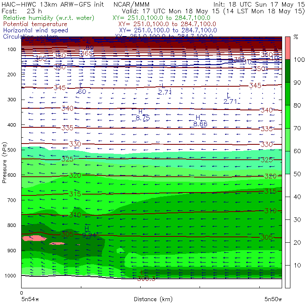Screen dimensions: 307x307
Task: Click the "H 8.75" wind speed maximum label
Action: 143,115
